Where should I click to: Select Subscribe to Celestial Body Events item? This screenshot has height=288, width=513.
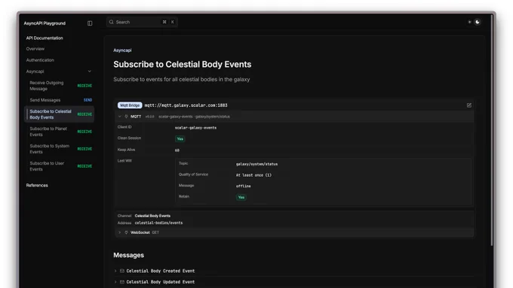click(60, 114)
